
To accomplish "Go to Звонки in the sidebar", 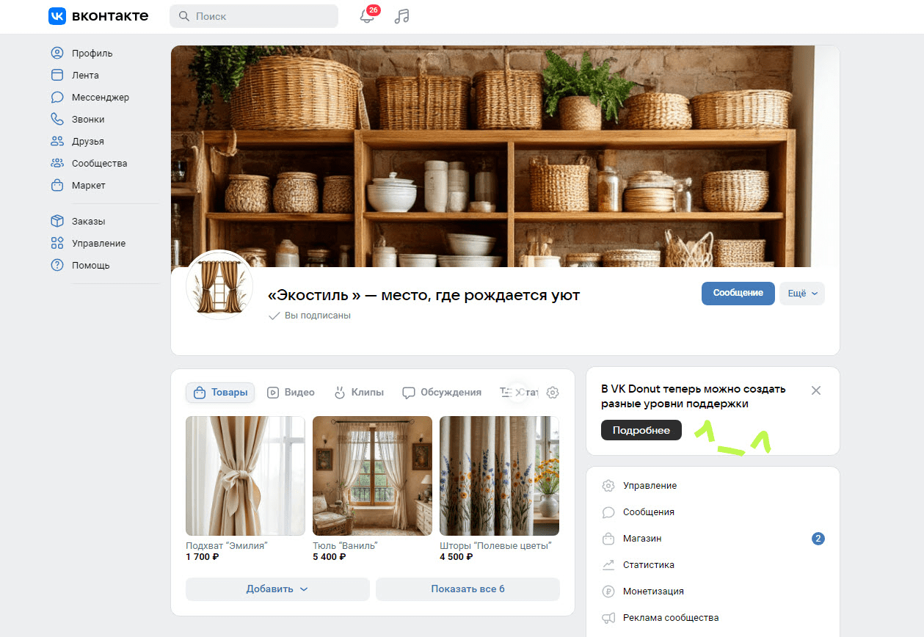I will [87, 120].
